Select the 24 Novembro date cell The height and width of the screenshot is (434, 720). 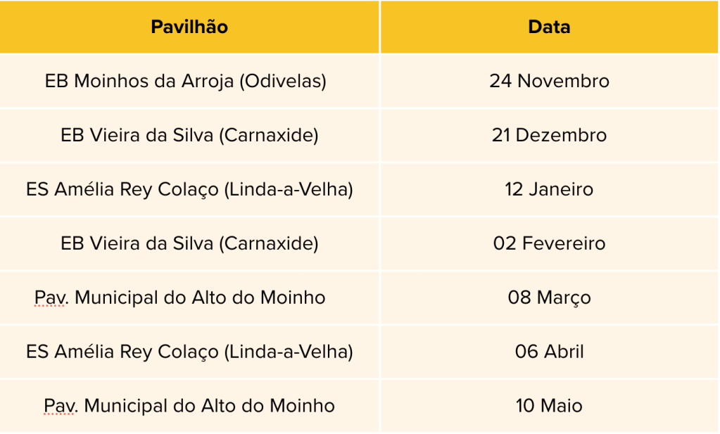549,81
